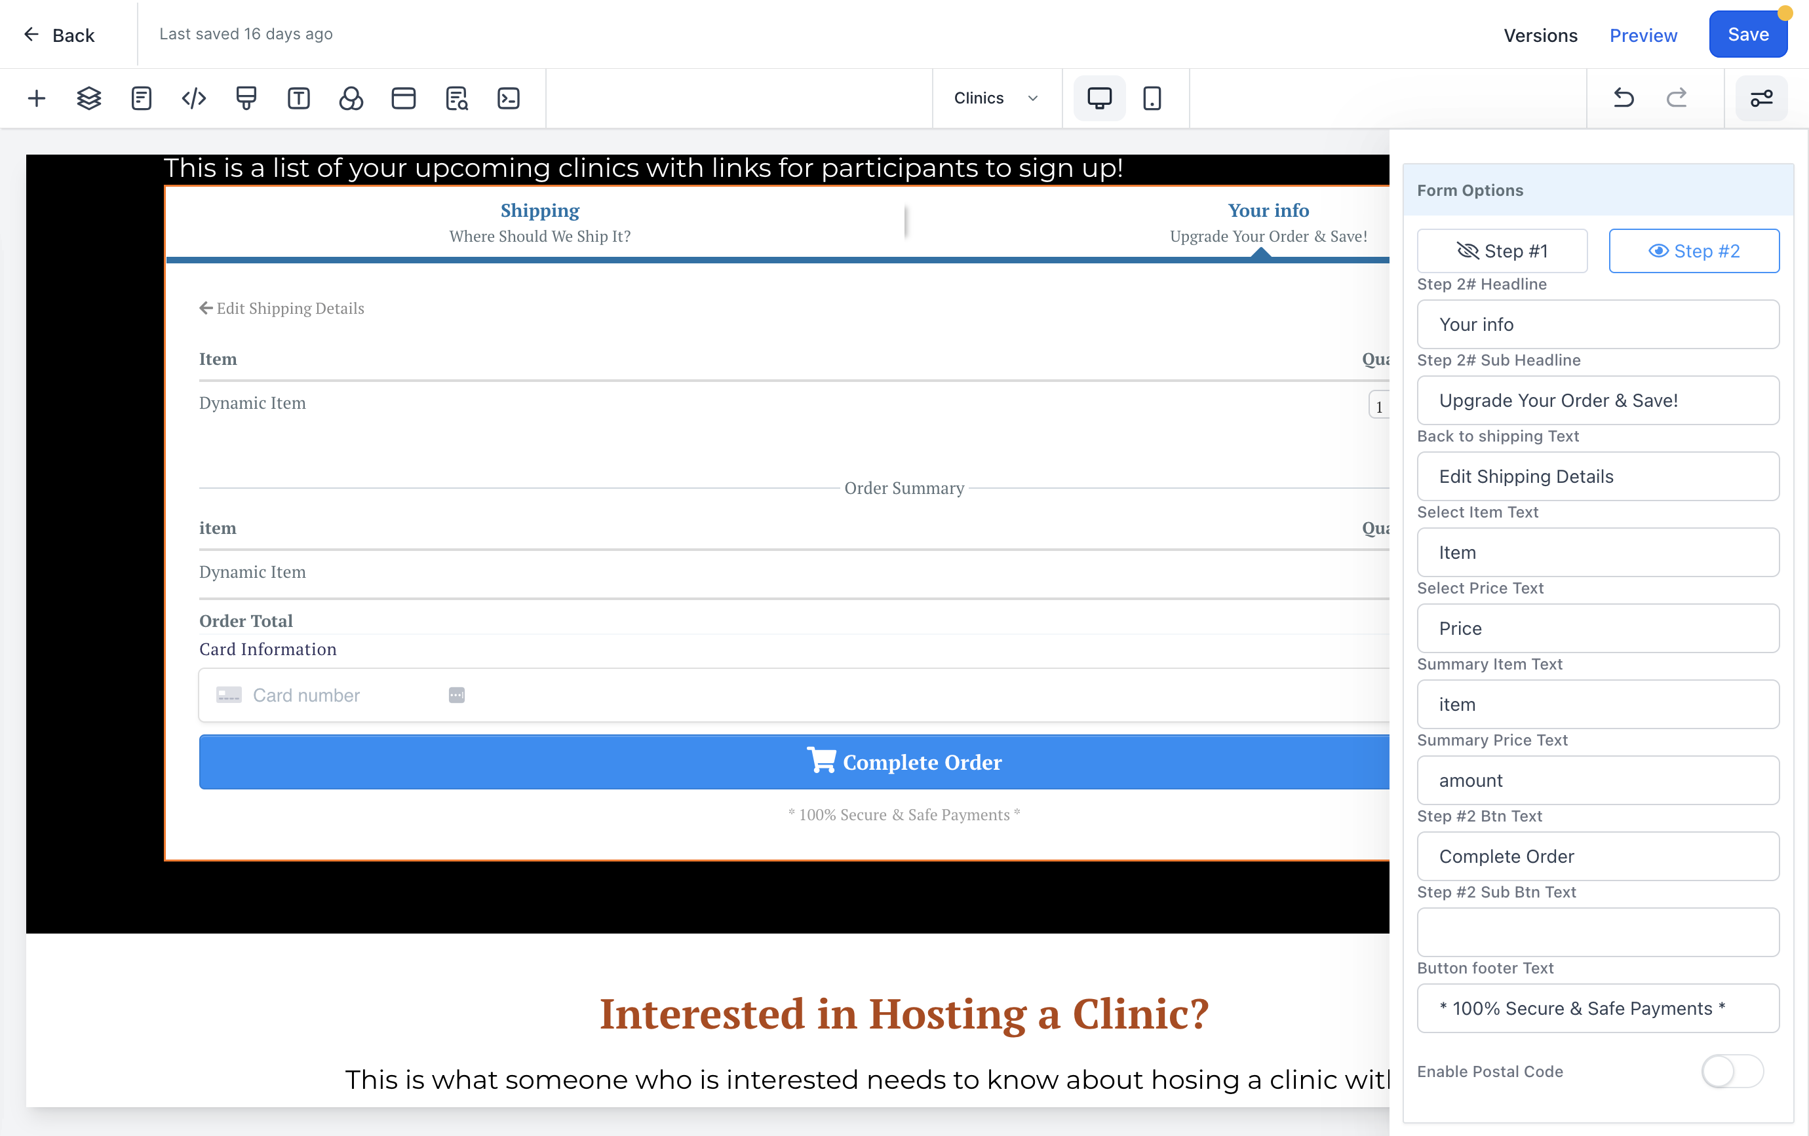This screenshot has height=1136, width=1809.
Task: Edit the Back to shipping Text field
Action: pos(1598,476)
